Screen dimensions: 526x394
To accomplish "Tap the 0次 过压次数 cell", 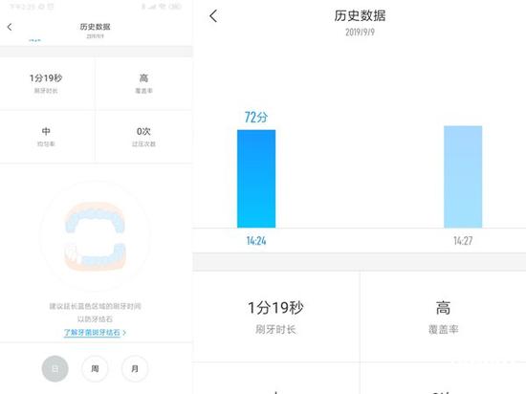I will pyautogui.click(x=143, y=137).
